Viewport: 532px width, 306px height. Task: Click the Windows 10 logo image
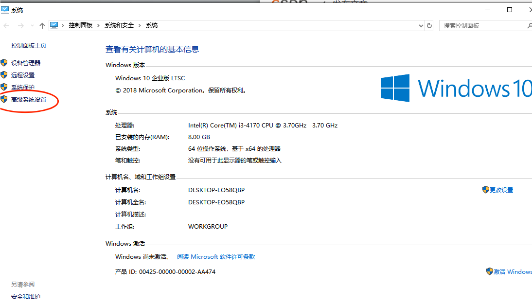point(456,88)
